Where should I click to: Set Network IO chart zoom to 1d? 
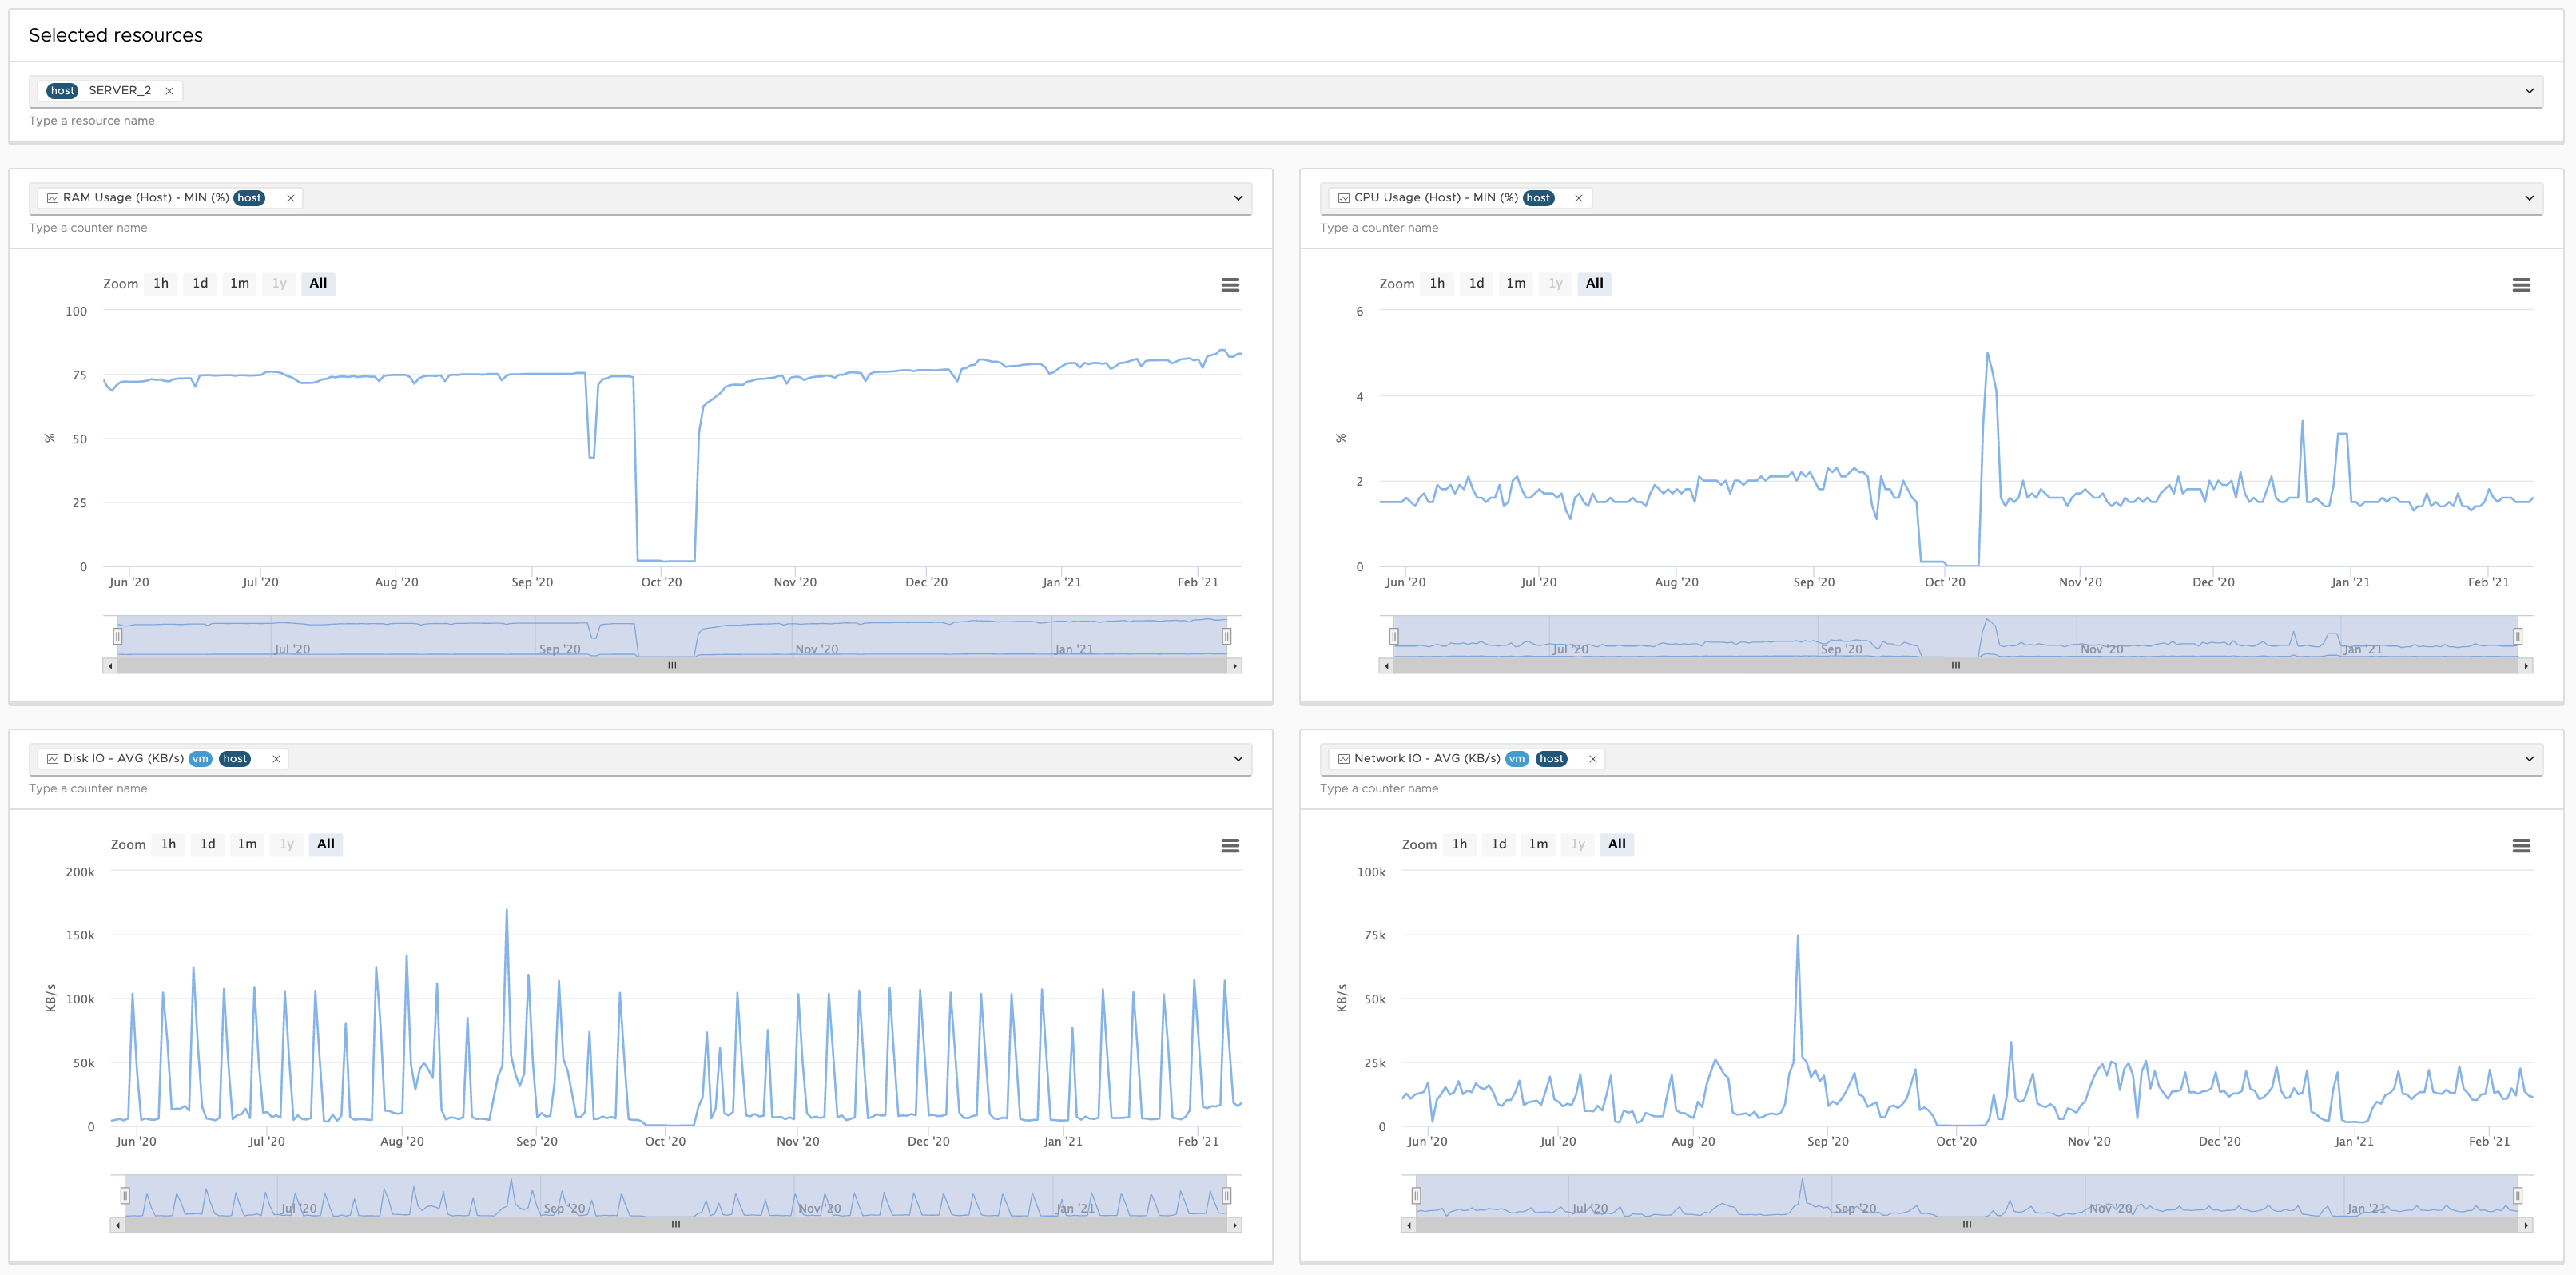point(1498,845)
